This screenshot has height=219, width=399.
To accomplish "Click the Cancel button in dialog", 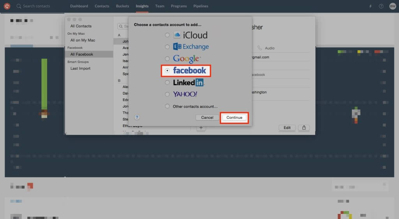I will tap(207, 118).
